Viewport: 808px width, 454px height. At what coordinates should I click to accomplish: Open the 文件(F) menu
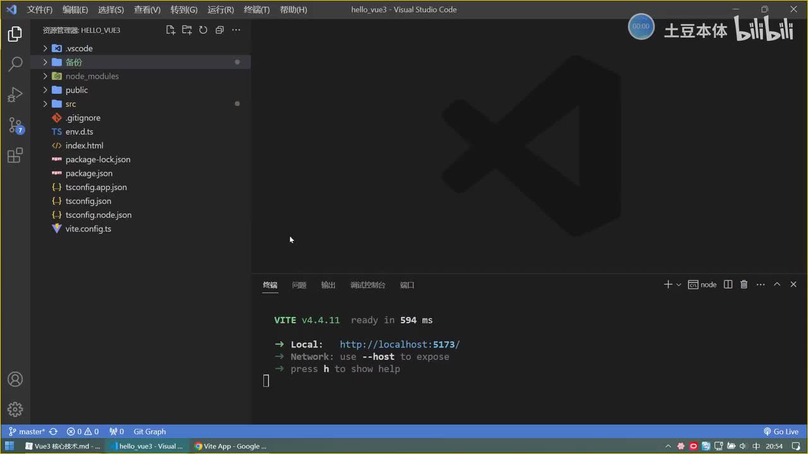click(40, 9)
